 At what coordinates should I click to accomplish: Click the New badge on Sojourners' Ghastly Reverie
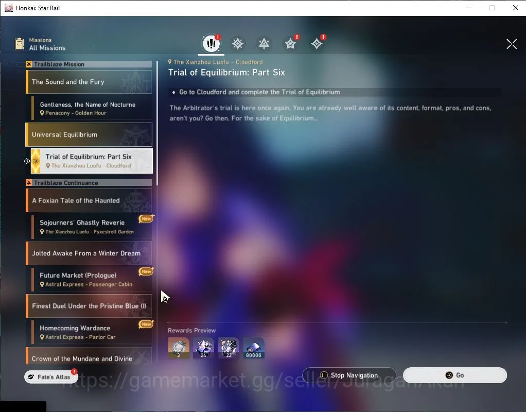[146, 218]
